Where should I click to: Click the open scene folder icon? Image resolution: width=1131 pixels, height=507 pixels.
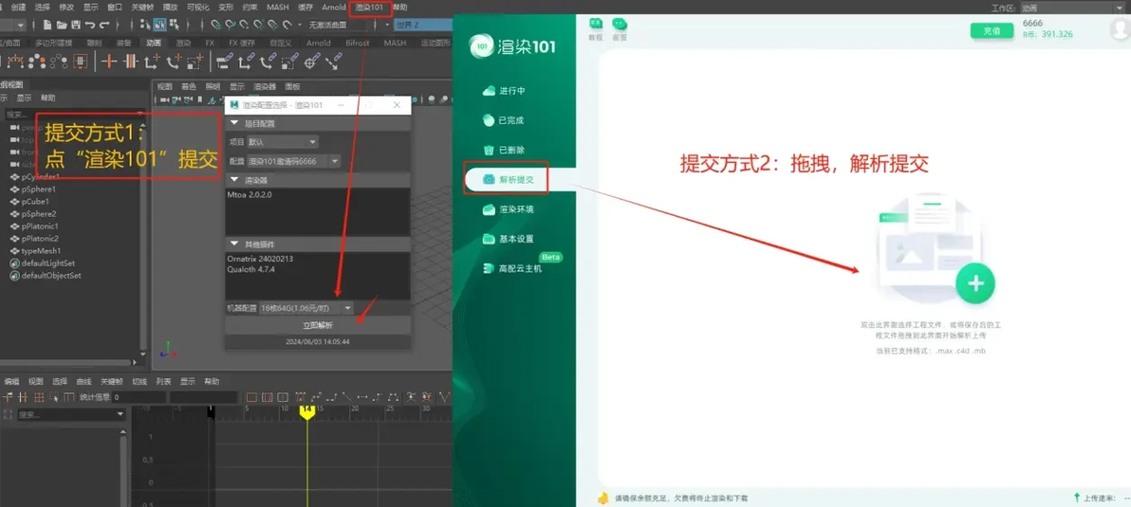point(60,26)
